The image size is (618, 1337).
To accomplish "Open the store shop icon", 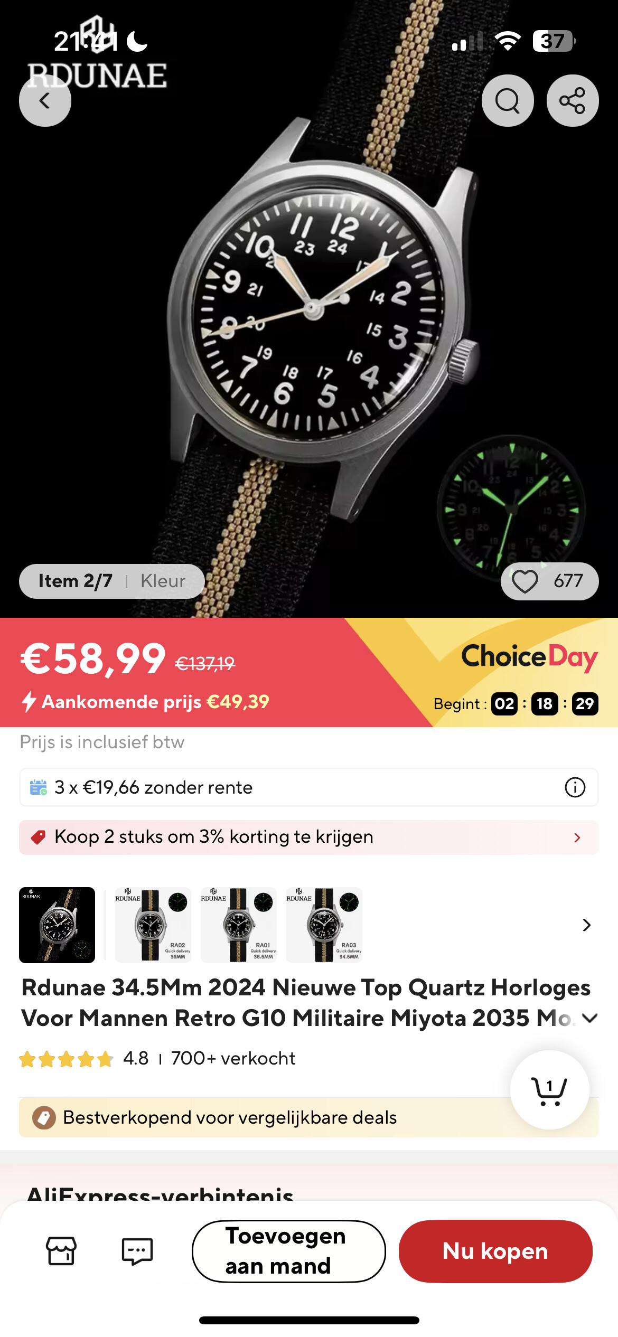I will [x=62, y=1250].
